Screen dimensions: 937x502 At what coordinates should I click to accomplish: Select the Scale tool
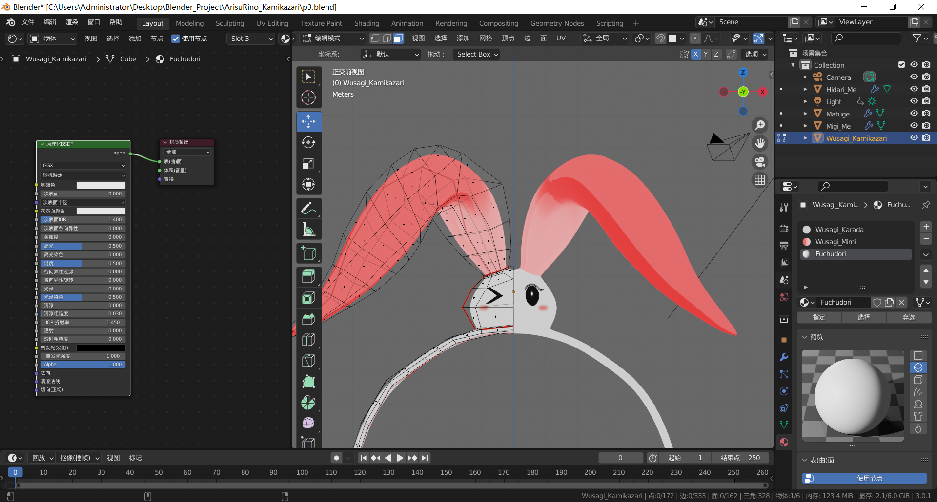coord(308,163)
